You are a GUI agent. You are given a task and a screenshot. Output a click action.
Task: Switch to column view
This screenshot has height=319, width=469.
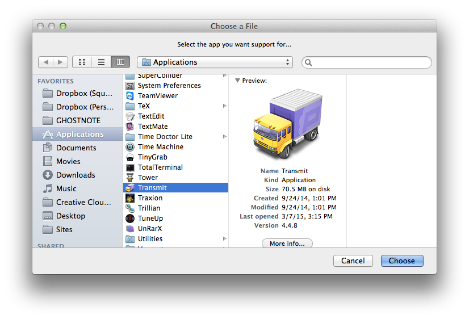pos(120,62)
